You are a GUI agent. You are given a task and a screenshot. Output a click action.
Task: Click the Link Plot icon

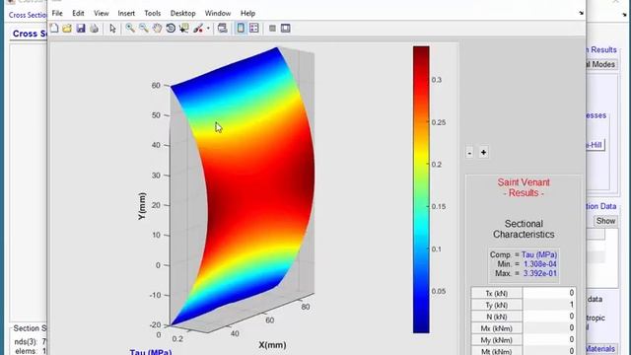click(x=223, y=29)
